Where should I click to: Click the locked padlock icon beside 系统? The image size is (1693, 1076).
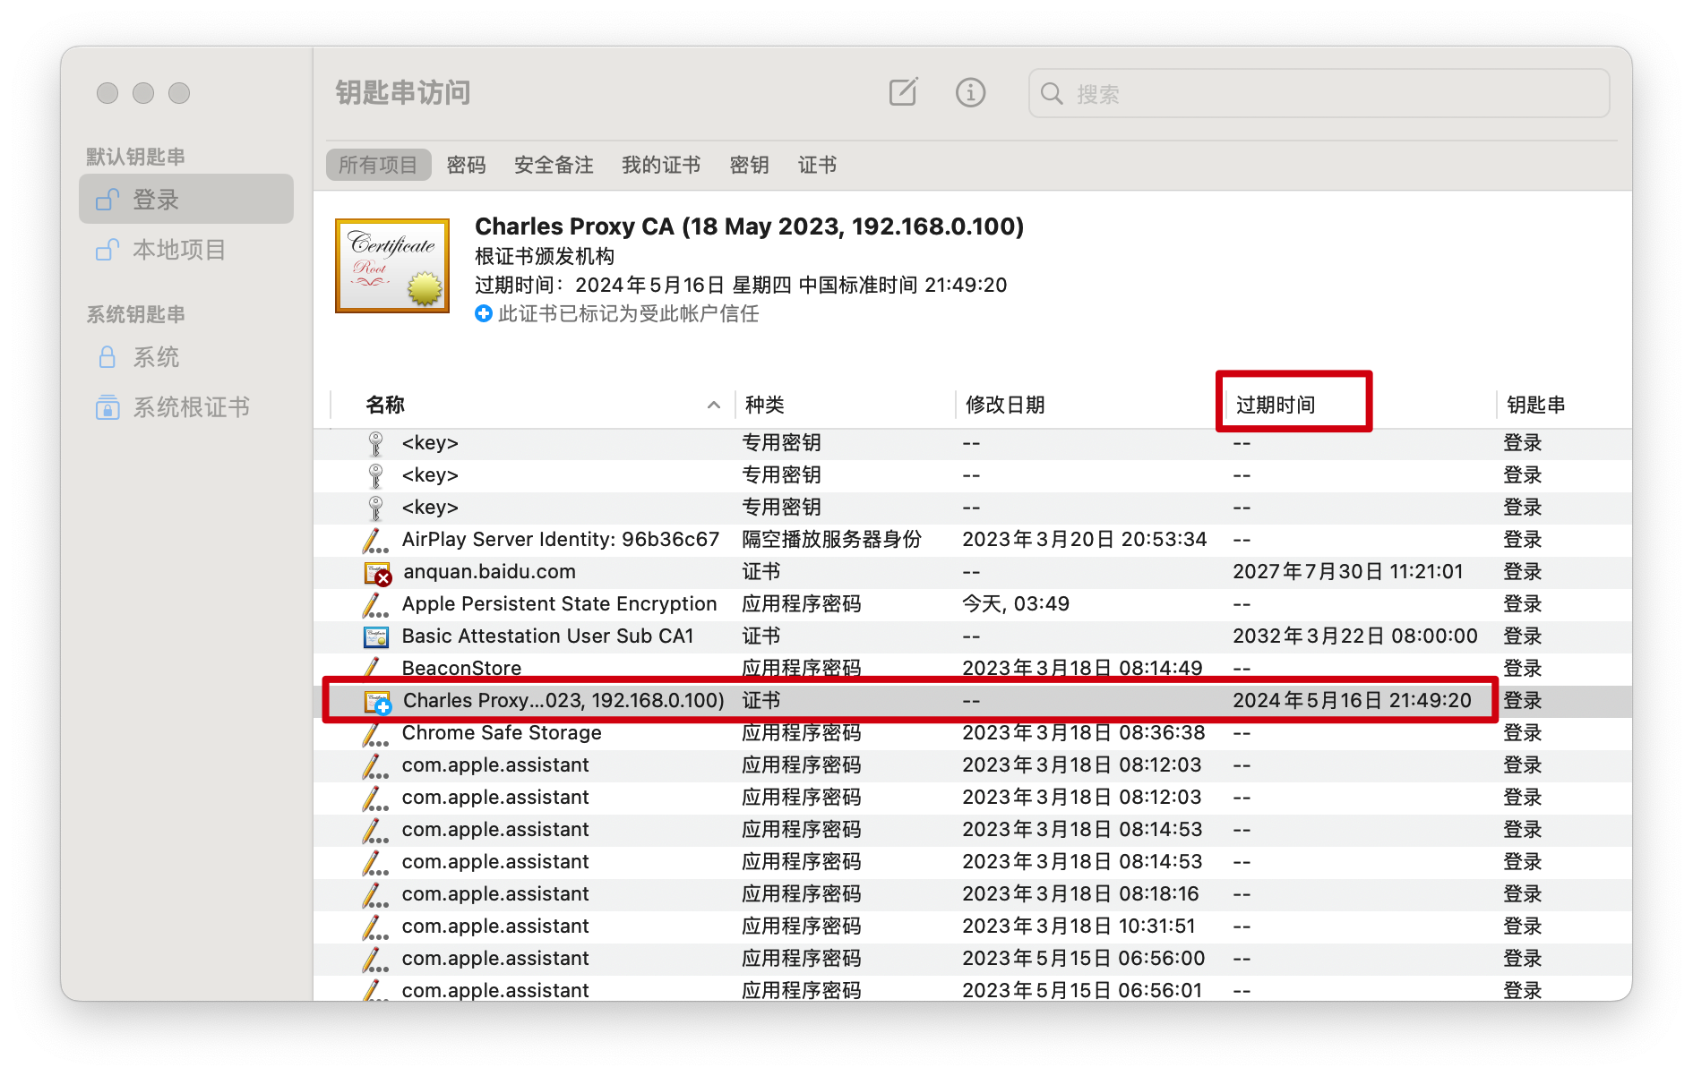pyautogui.click(x=107, y=356)
